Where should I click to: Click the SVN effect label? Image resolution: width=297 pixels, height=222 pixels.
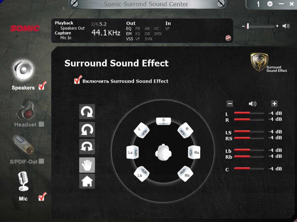coord(148,39)
